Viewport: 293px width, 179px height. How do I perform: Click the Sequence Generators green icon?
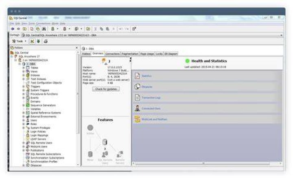pyautogui.click(x=28, y=105)
